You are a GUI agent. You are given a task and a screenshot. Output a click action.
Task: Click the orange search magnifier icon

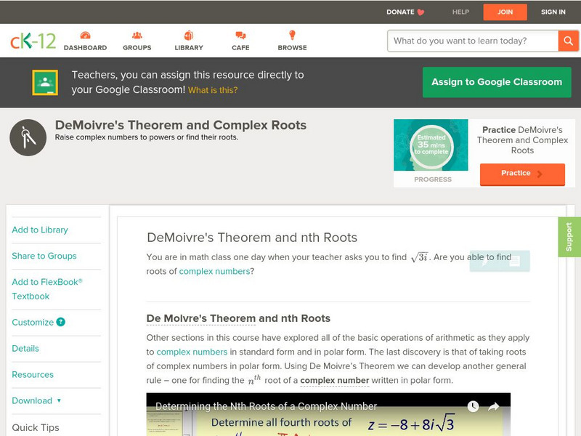click(569, 41)
